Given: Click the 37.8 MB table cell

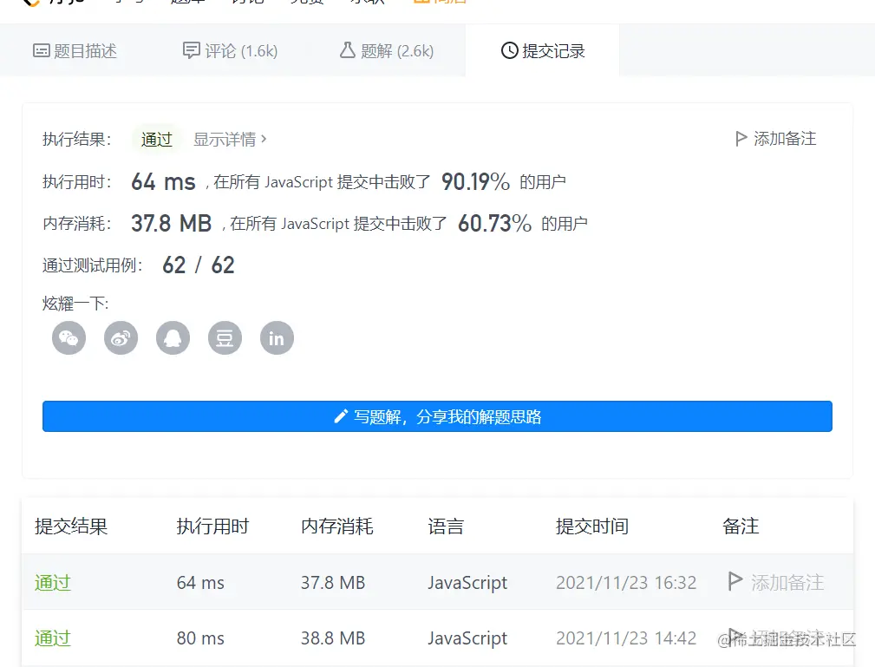Looking at the screenshot, I should [333, 583].
